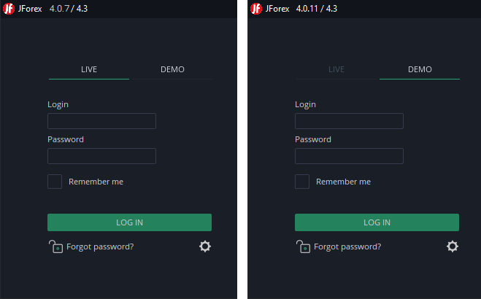Screen dimensions: 481x299
Task: Click LOG IN button in 4.0.11 window
Action: pos(377,222)
